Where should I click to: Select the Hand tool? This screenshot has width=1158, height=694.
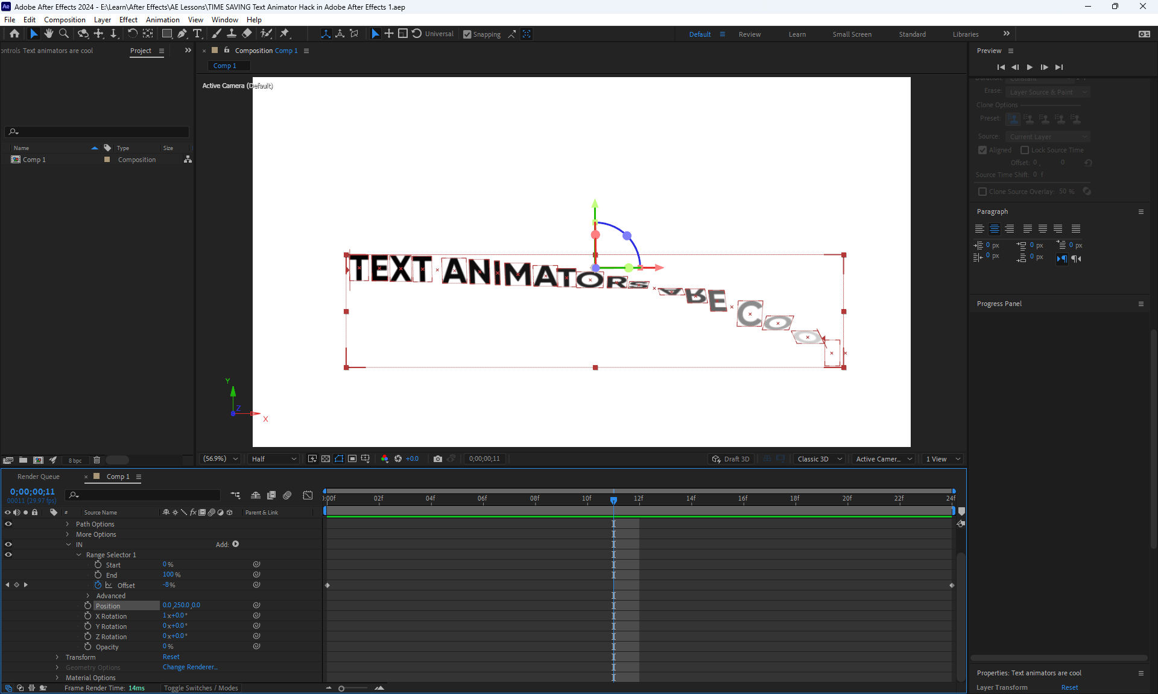tap(49, 34)
